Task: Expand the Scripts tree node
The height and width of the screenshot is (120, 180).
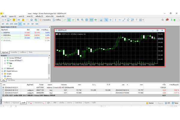Action: click(x=2, y=73)
